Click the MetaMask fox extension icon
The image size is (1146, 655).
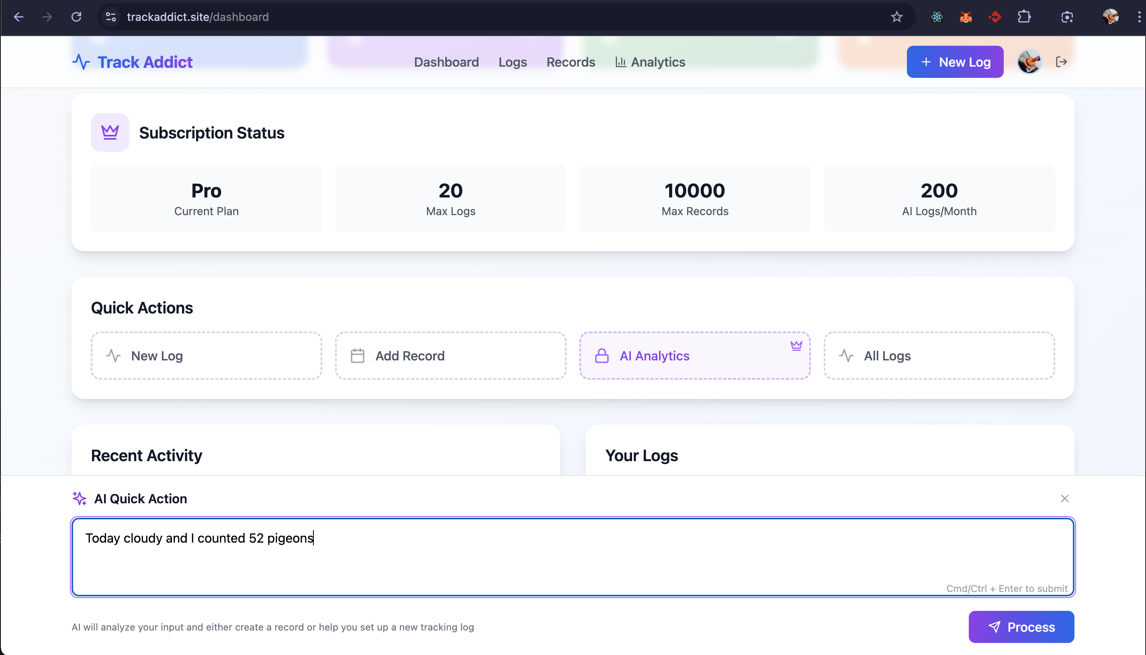tap(966, 17)
